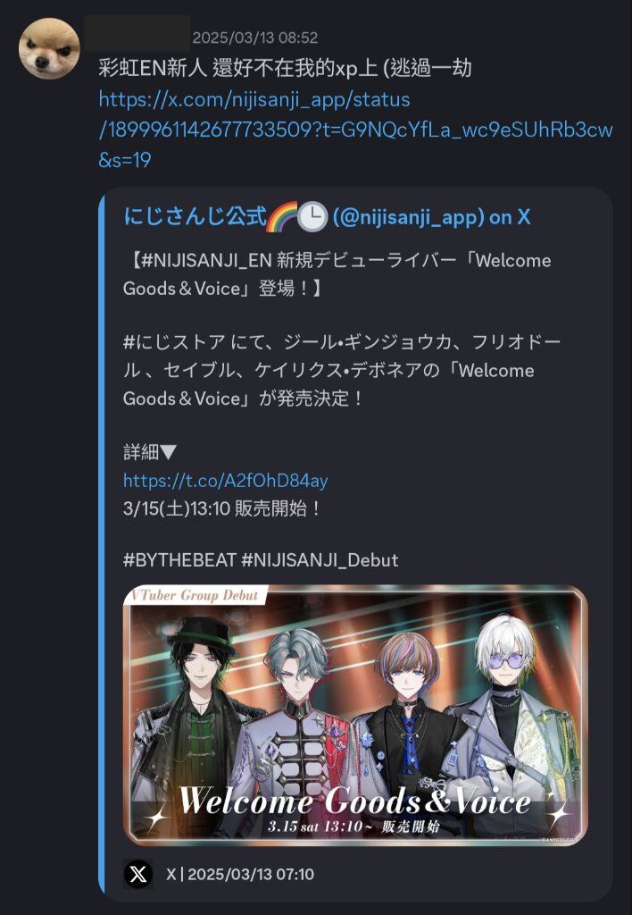This screenshot has height=915, width=632.
Task: Open the にじさんじ公式 embed title link
Action: click(195, 217)
